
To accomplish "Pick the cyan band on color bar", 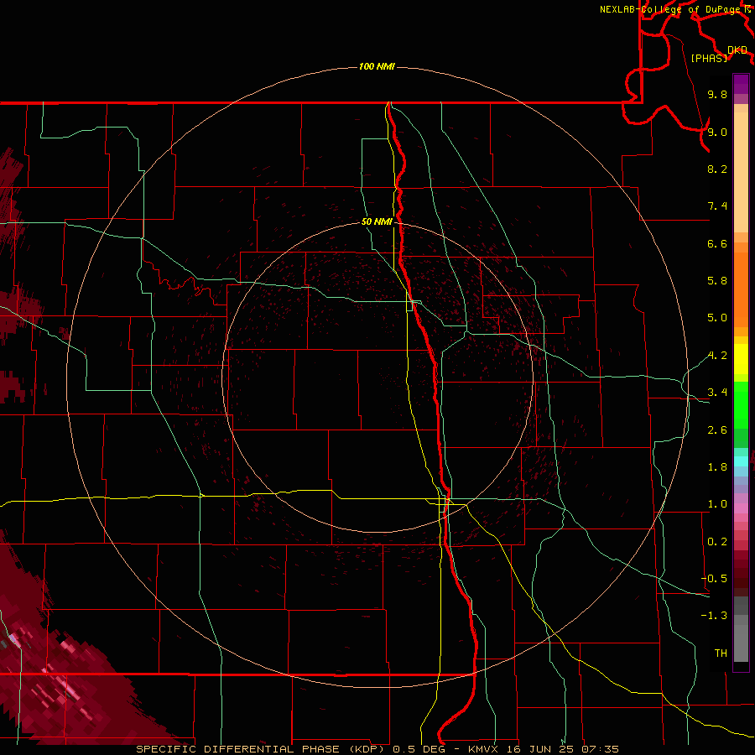I will (x=741, y=461).
